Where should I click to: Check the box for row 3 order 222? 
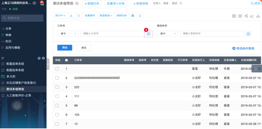[x=57, y=87]
